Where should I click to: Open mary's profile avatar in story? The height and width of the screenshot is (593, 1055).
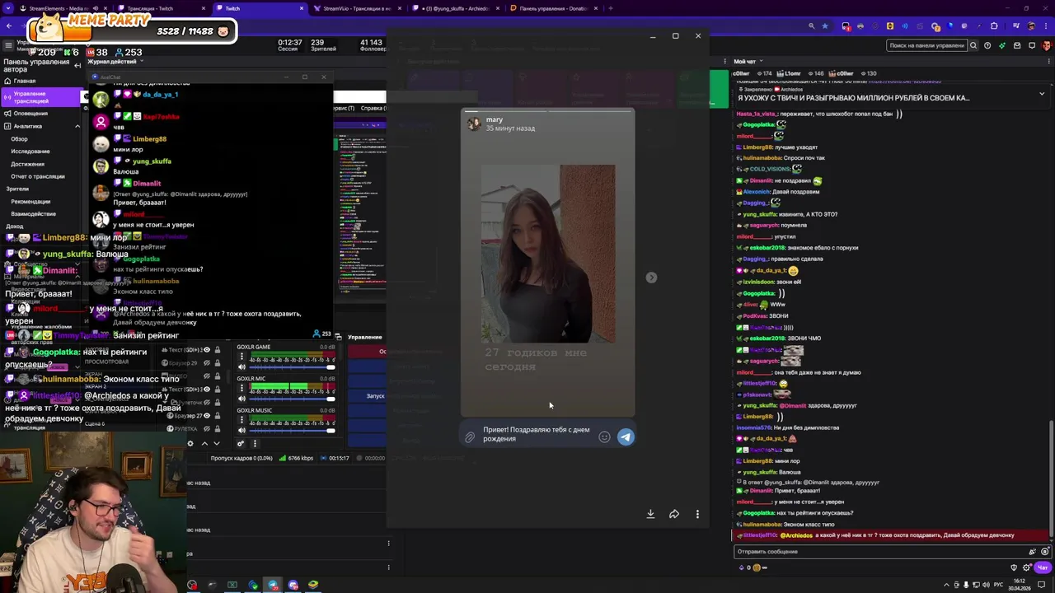(x=474, y=124)
